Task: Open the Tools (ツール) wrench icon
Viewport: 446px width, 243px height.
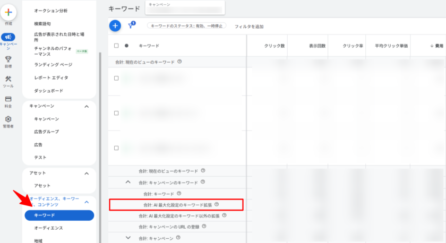Action: tap(8, 79)
